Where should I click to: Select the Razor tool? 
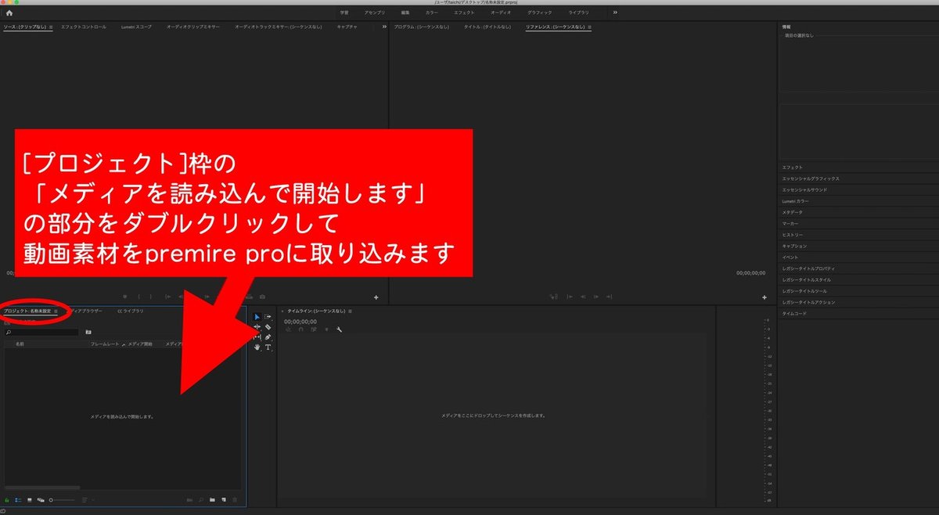coord(269,327)
